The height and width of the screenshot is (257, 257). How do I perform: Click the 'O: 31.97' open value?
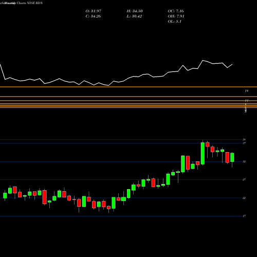[x=94, y=11]
